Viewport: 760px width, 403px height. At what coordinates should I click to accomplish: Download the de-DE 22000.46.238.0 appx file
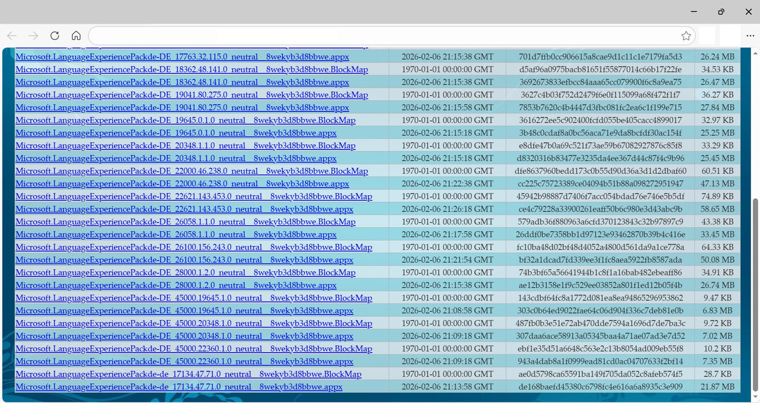pos(182,184)
